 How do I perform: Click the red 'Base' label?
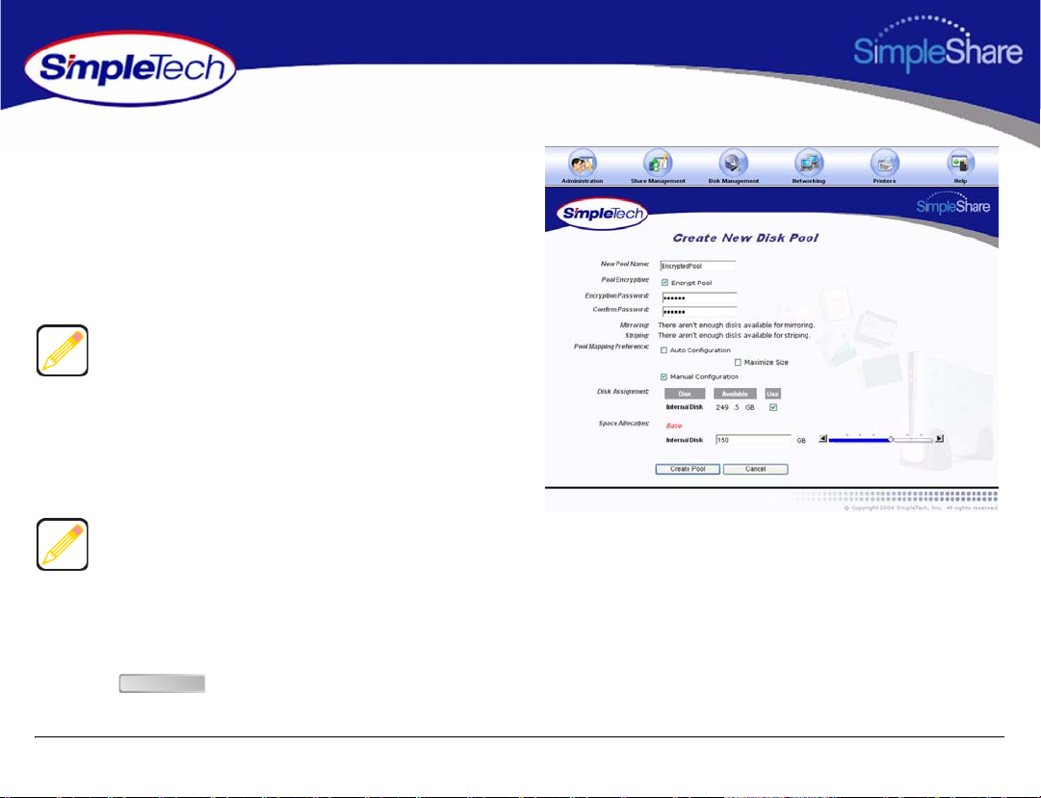click(674, 425)
